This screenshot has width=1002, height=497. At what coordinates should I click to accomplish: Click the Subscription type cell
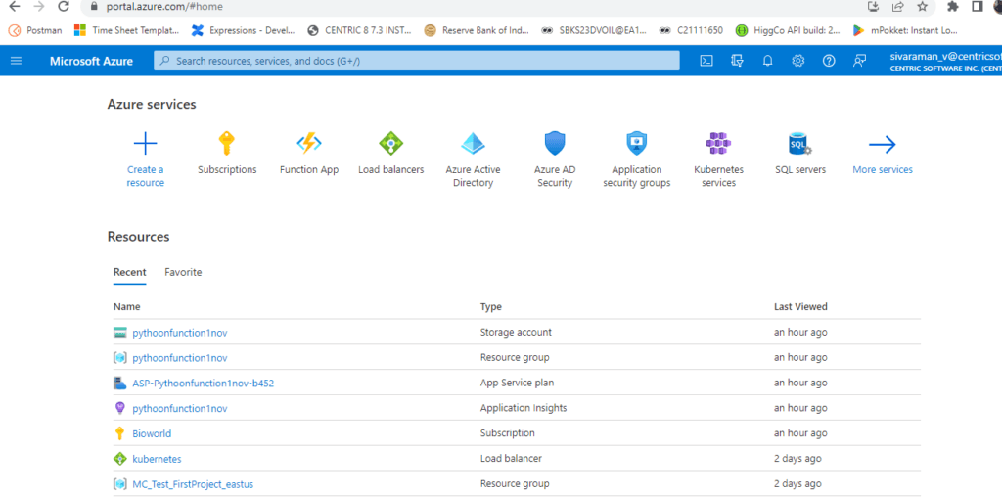(508, 433)
